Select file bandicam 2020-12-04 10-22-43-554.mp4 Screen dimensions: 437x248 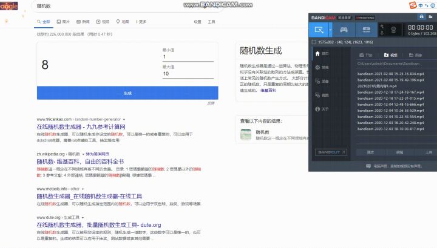[390, 117]
